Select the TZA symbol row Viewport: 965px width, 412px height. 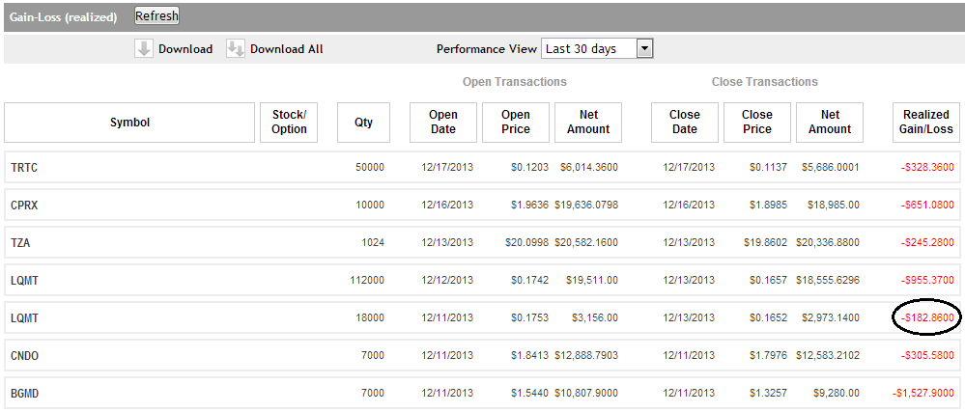click(x=21, y=243)
